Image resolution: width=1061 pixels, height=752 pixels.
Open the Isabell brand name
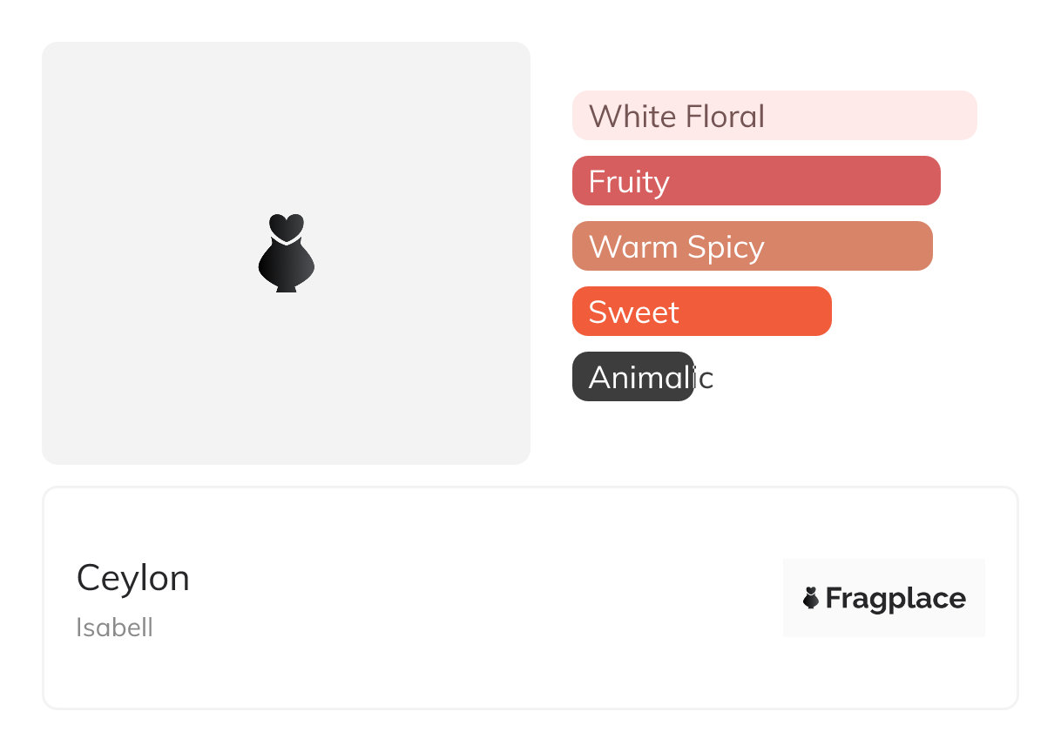pyautogui.click(x=114, y=627)
